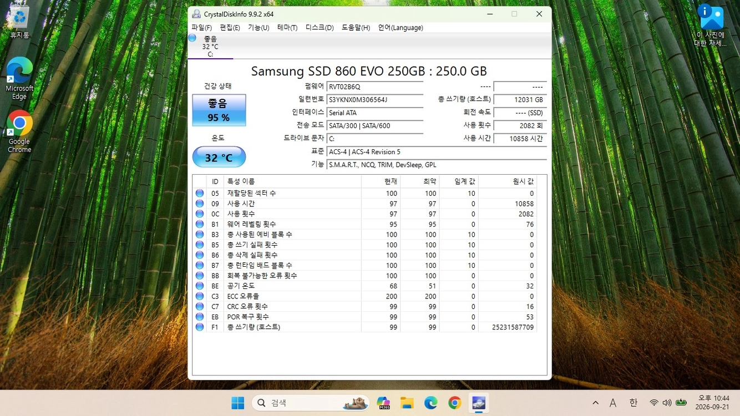Click the status circle for 재할당된 섹터 수

coord(200,194)
